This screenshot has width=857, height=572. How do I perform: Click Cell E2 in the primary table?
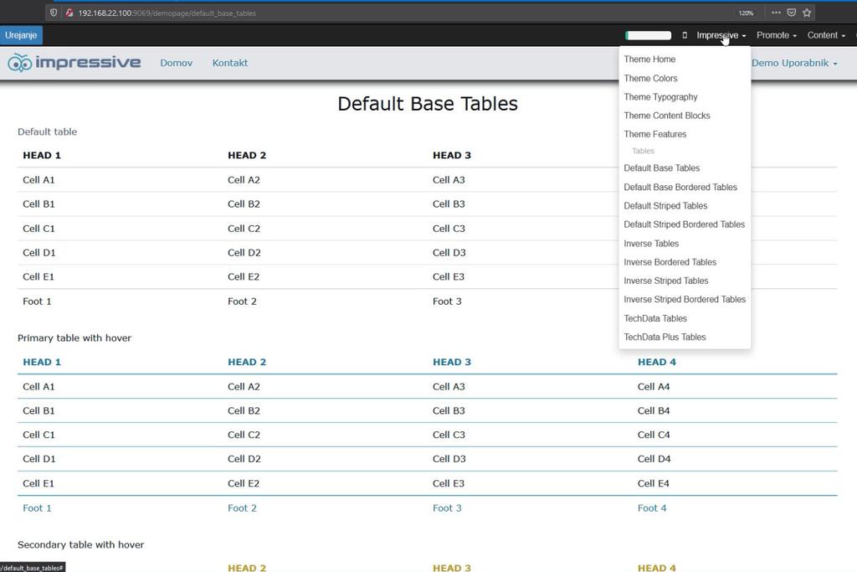(244, 483)
